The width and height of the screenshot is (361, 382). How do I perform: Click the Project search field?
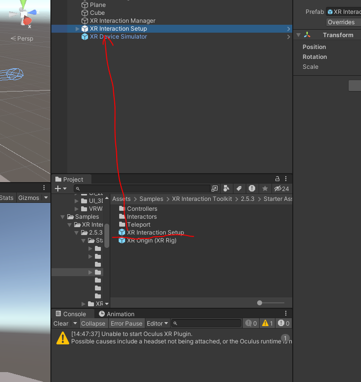point(142,189)
